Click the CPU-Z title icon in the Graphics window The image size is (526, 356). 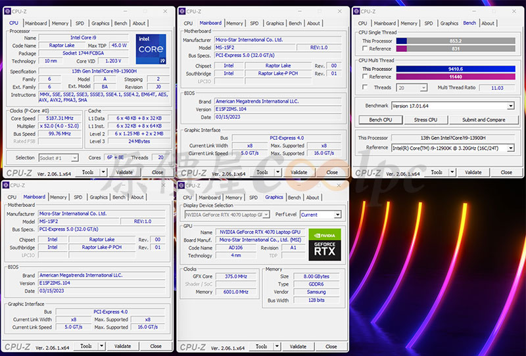tap(181, 185)
